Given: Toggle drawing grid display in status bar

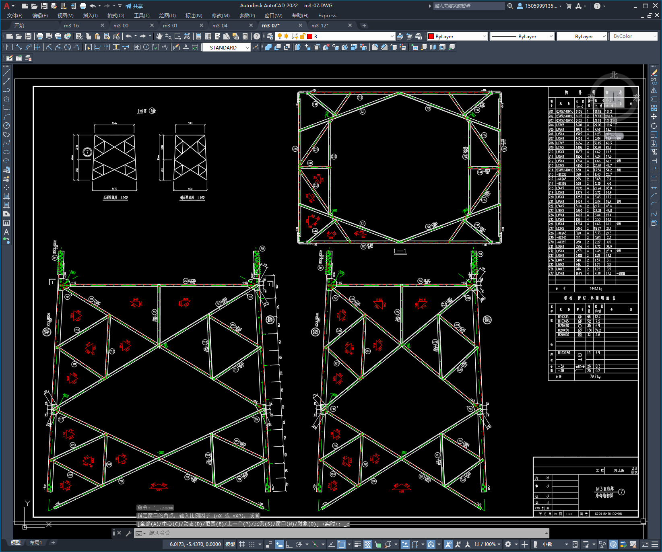Looking at the screenshot, I should click(x=242, y=544).
